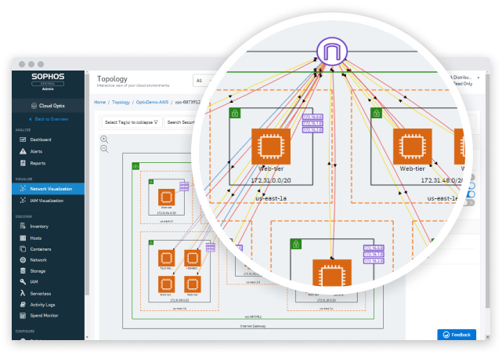Zoom out of the topology canvas

tap(104, 148)
